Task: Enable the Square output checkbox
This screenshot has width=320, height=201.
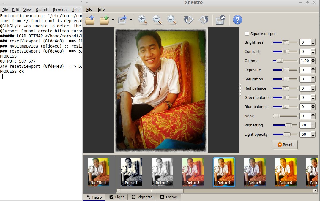Action: 247,34
